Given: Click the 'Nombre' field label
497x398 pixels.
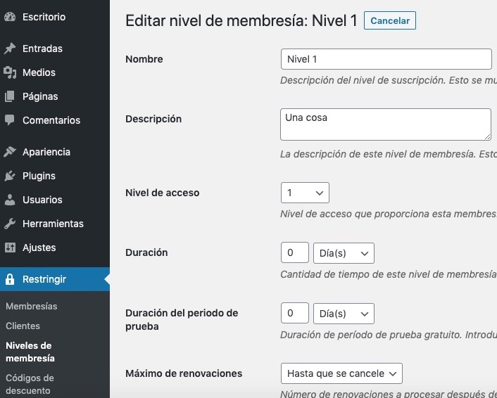Looking at the screenshot, I should [x=144, y=59].
